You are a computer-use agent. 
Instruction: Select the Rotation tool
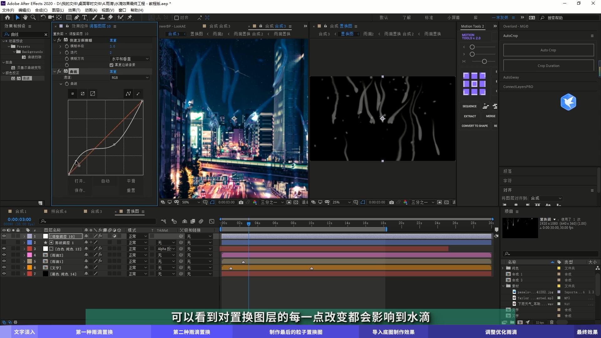click(x=43, y=18)
